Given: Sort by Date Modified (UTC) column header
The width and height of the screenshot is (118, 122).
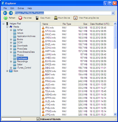Looking at the screenshot, I should (100, 24).
